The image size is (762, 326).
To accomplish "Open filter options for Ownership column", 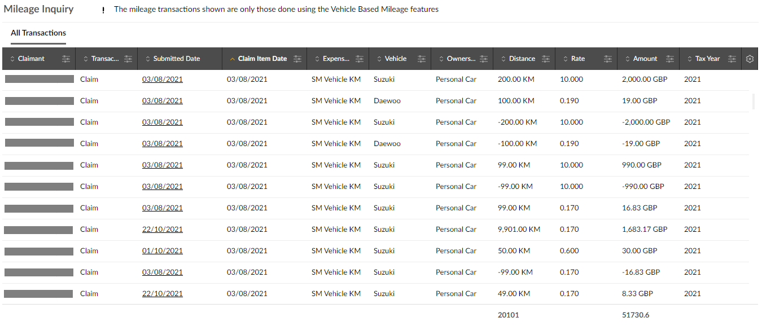I will [484, 59].
